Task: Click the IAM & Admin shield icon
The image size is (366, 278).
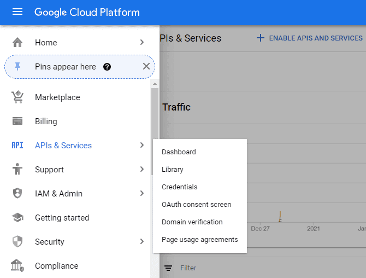Action: (x=17, y=193)
